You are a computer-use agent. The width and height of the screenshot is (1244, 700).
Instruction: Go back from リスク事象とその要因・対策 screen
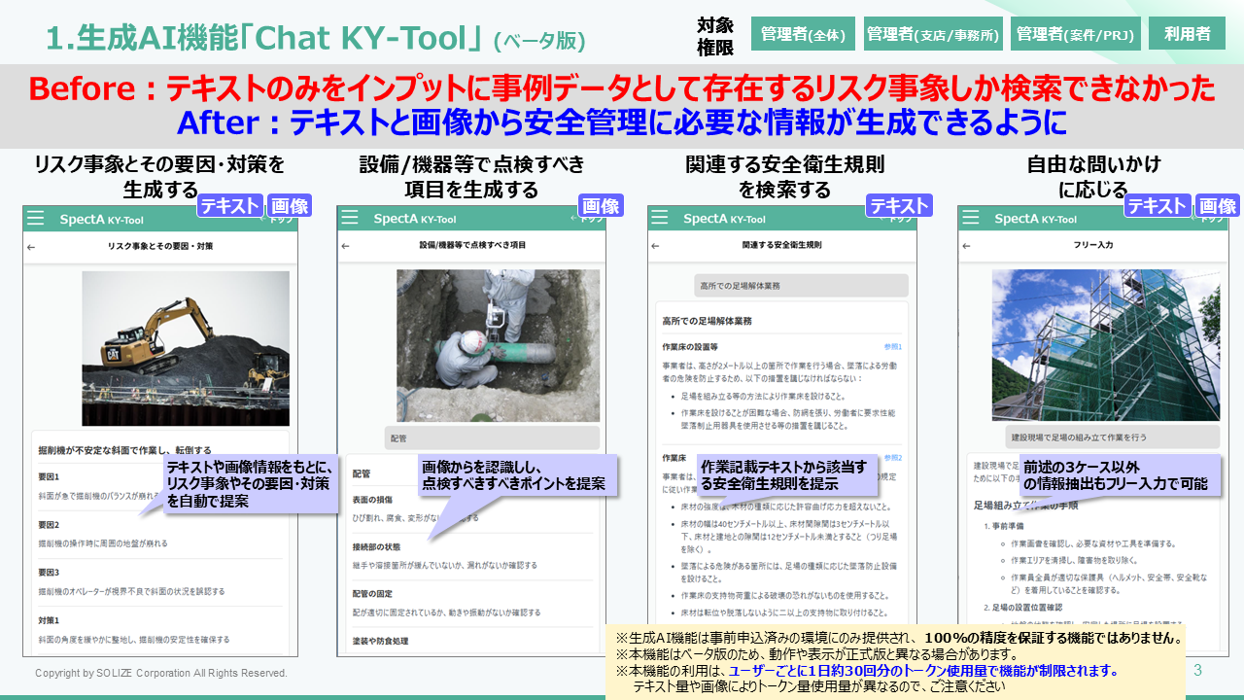pyautogui.click(x=31, y=247)
